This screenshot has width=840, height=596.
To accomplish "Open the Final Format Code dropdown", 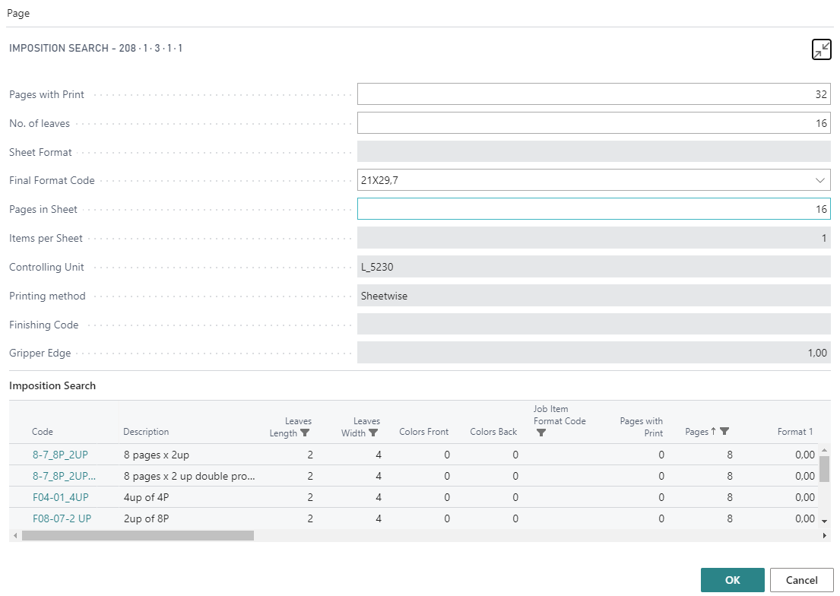I will tap(819, 180).
